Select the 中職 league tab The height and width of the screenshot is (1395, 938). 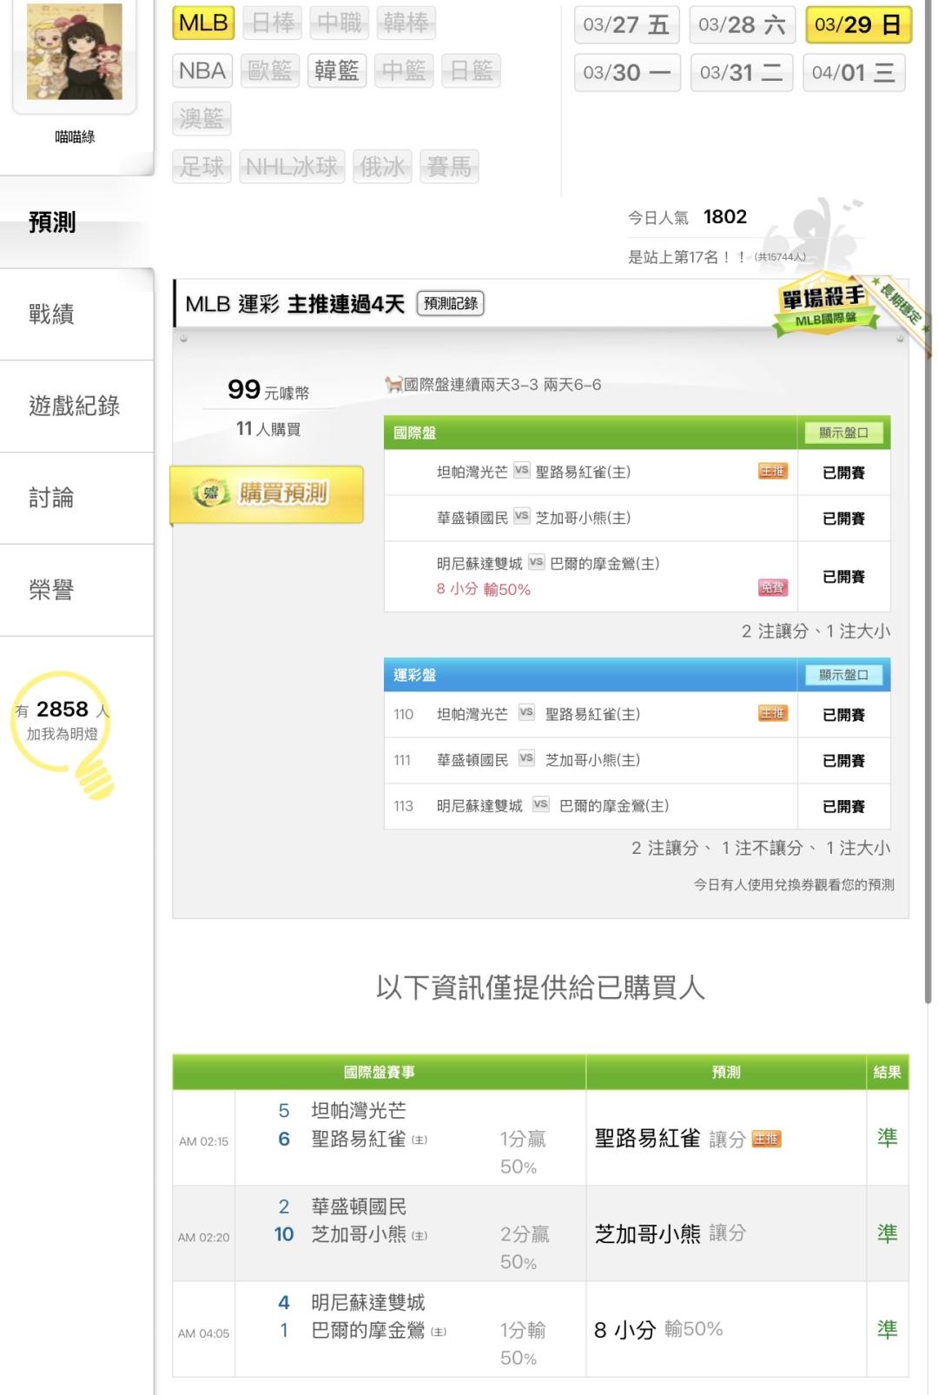339,23
